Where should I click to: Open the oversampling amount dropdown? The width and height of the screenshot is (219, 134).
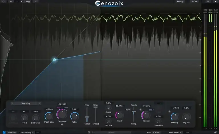pyautogui.click(x=38, y=133)
